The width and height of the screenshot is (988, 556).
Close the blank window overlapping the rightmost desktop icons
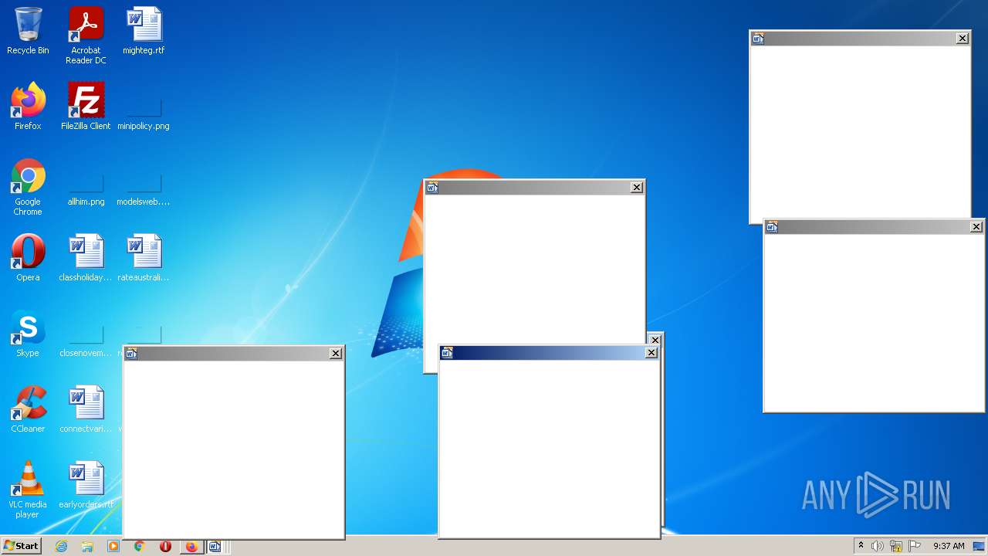[336, 354]
